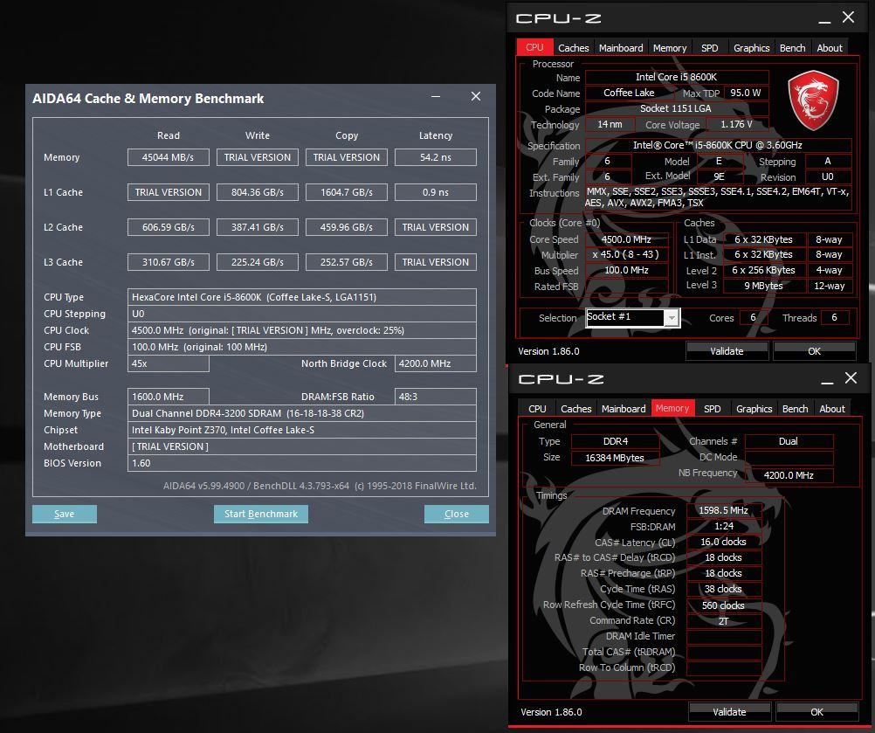Viewport: 875px width, 733px height.
Task: Click L2 Cache Copy 459.96 GB/s
Action: click(346, 227)
